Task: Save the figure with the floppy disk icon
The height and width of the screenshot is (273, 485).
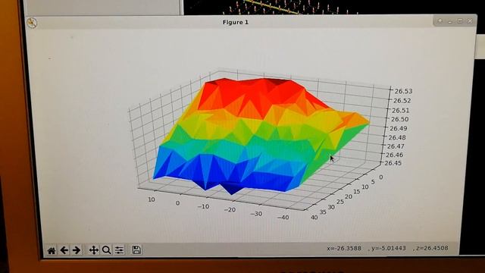Action: [136, 249]
